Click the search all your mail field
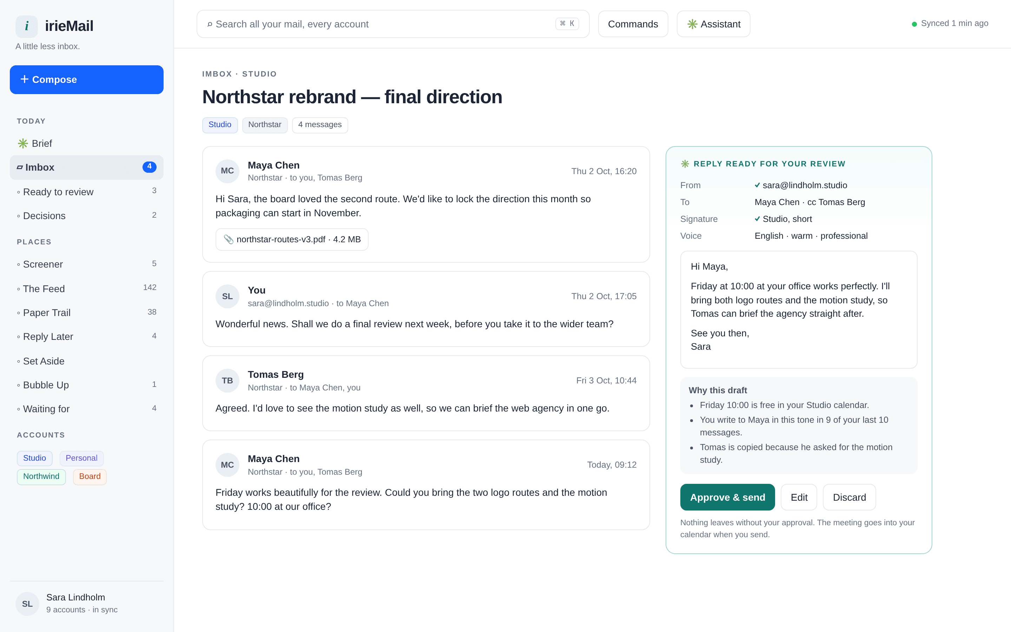 click(x=393, y=24)
